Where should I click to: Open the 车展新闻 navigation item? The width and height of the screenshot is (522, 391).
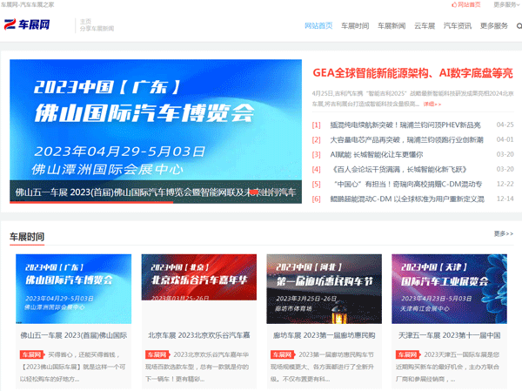click(391, 25)
